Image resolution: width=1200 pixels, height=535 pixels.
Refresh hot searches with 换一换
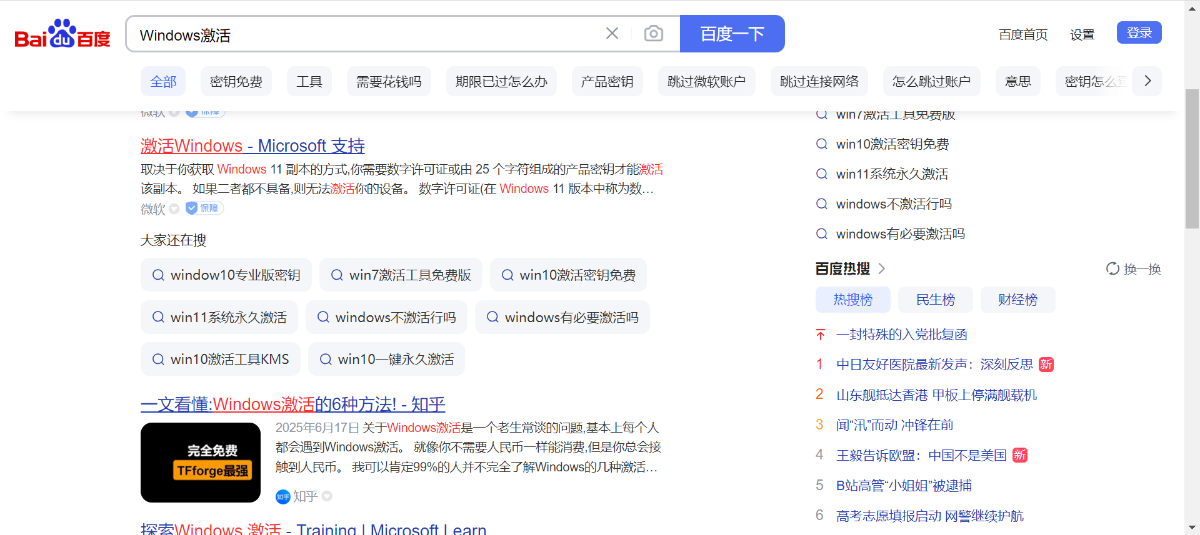point(1133,269)
